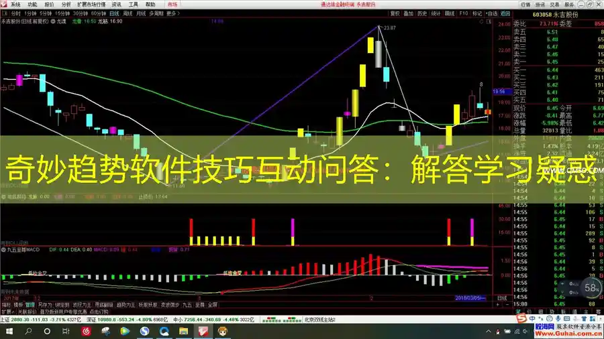Open the 报价 menu
The width and height of the screenshot is (604, 339).
[49, 5]
